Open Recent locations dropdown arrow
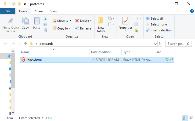Screen dimensions: 195x121 [20, 44]
